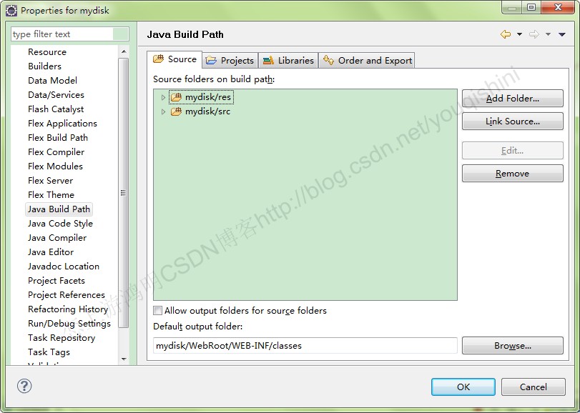Image resolution: width=580 pixels, height=413 pixels.
Task: Click the sidebar scrollbar thumb
Action: [x=124, y=193]
